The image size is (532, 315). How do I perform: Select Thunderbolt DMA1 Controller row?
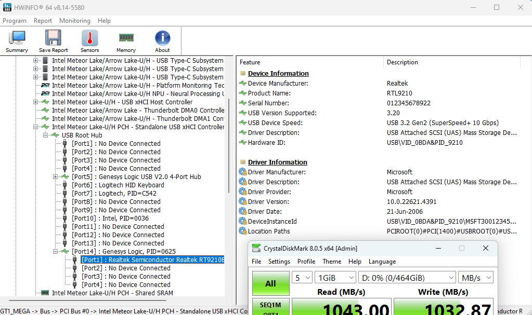coord(138,118)
